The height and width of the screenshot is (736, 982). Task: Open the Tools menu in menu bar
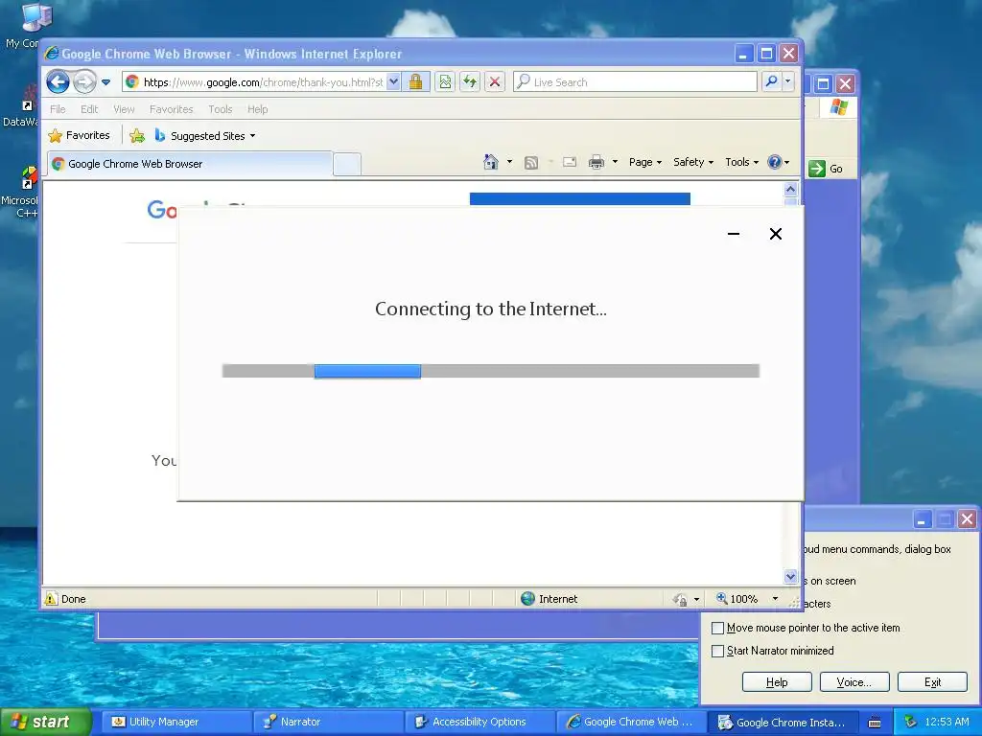point(220,109)
